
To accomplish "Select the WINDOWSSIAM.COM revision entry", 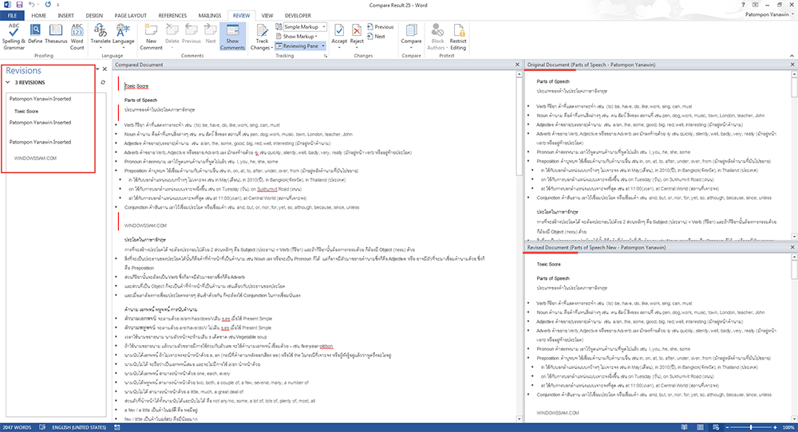I will pos(35,158).
